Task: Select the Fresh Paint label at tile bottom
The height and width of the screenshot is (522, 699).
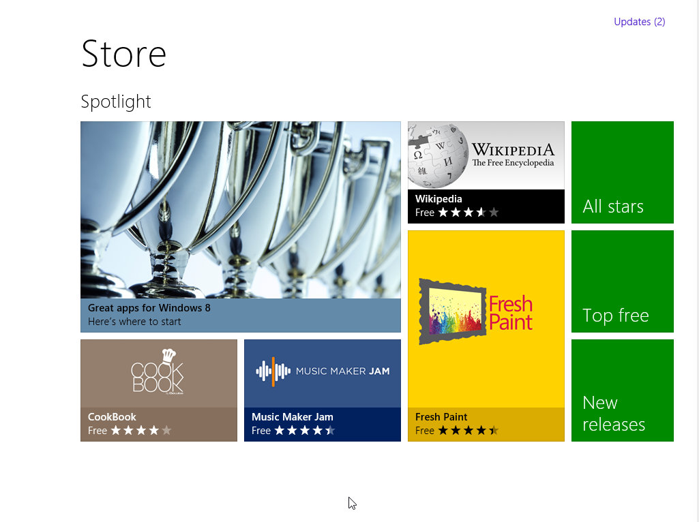Action: (x=441, y=417)
